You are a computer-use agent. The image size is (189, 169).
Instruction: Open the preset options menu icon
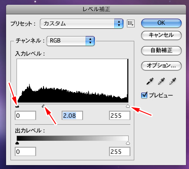(131, 23)
